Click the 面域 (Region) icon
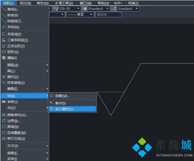194x161 pixels. coord(4,126)
